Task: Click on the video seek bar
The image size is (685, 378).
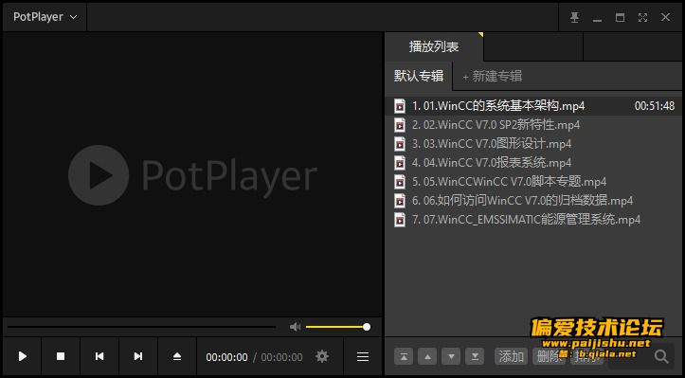Action: (x=141, y=327)
